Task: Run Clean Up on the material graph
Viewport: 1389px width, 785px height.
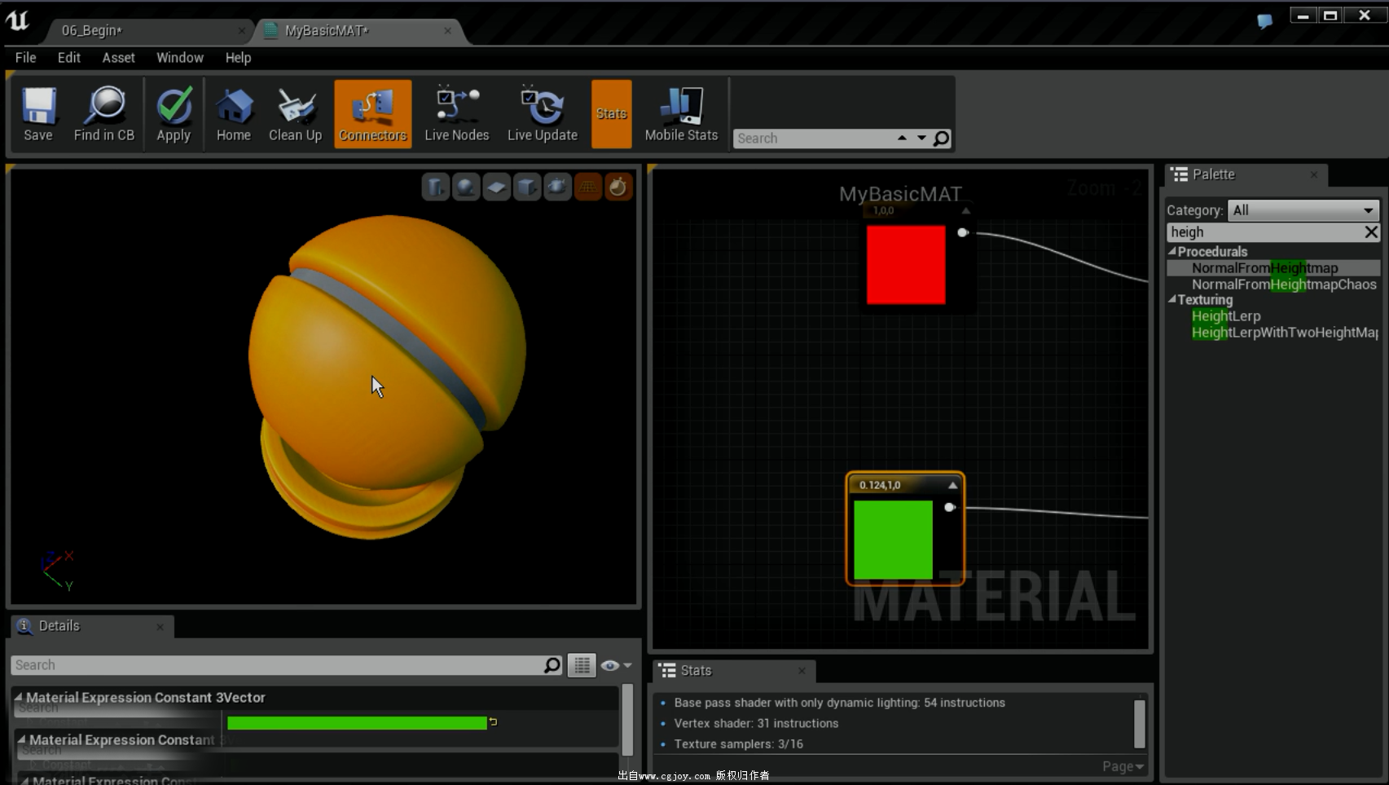Action: (296, 114)
